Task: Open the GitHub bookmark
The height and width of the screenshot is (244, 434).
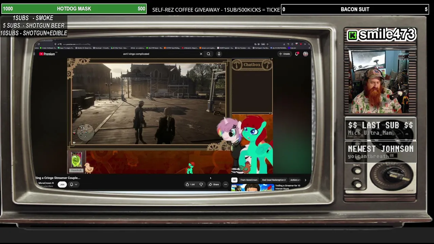Action: 137,48
